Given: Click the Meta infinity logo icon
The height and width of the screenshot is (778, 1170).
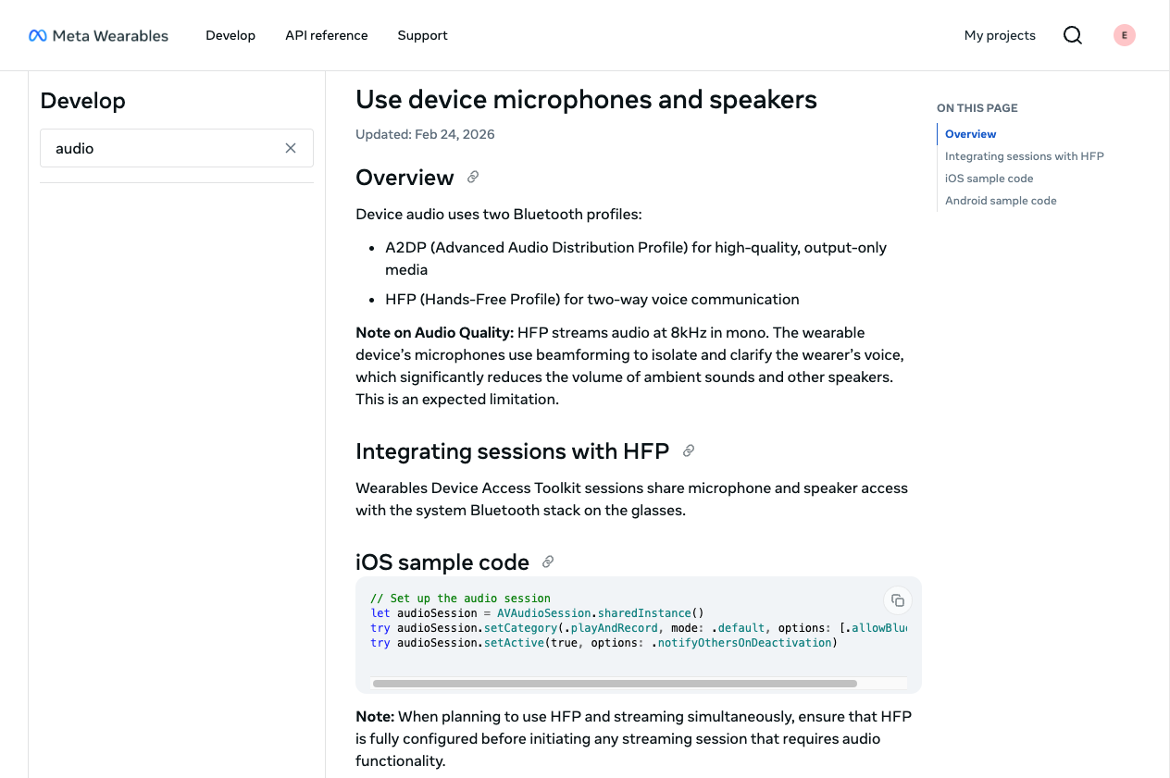Looking at the screenshot, I should 37,36.
